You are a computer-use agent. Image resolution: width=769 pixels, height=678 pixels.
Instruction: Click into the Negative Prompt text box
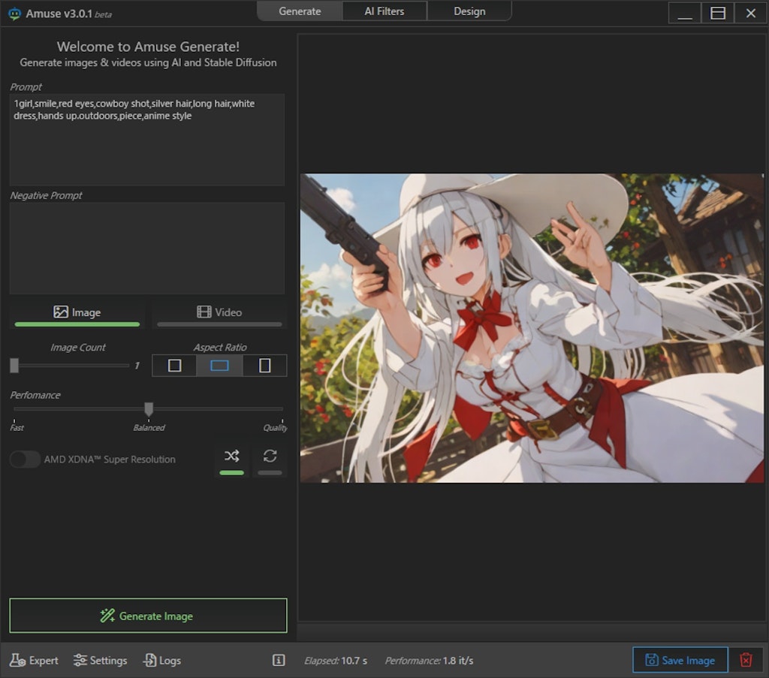(146, 248)
